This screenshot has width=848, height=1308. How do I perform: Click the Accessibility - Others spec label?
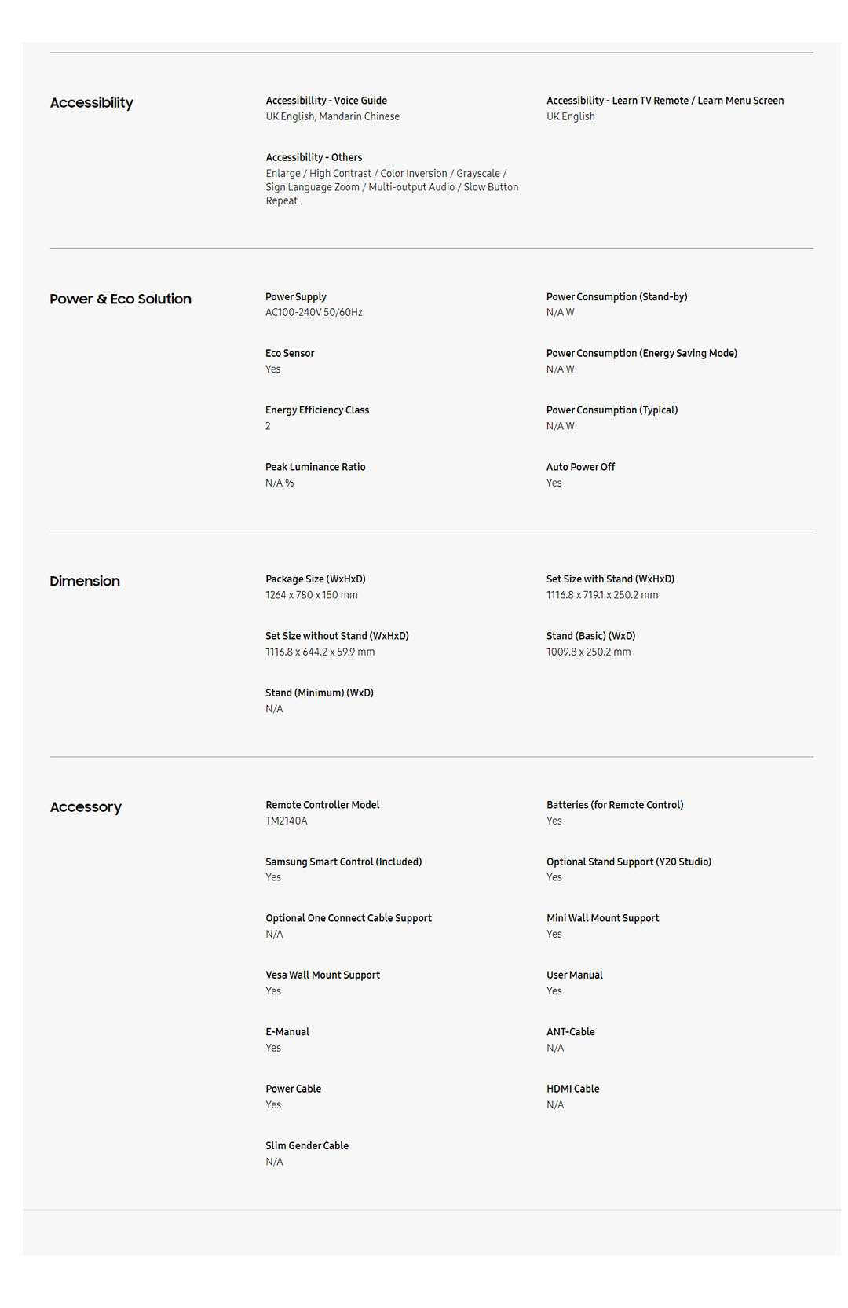click(x=313, y=157)
